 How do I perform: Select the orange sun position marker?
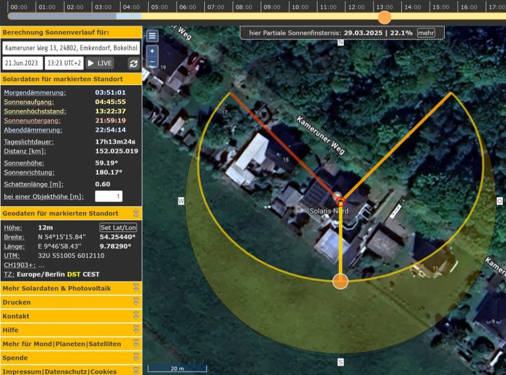(x=340, y=281)
